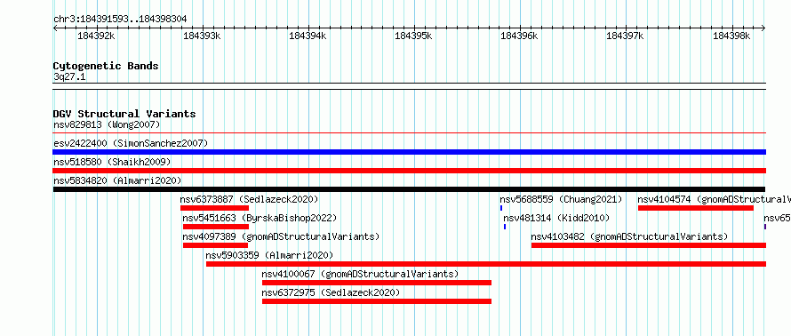Image resolution: width=791 pixels, height=336 pixels.
Task: Open variant nsv4104574 gnomAD label
Action: pyautogui.click(x=714, y=199)
